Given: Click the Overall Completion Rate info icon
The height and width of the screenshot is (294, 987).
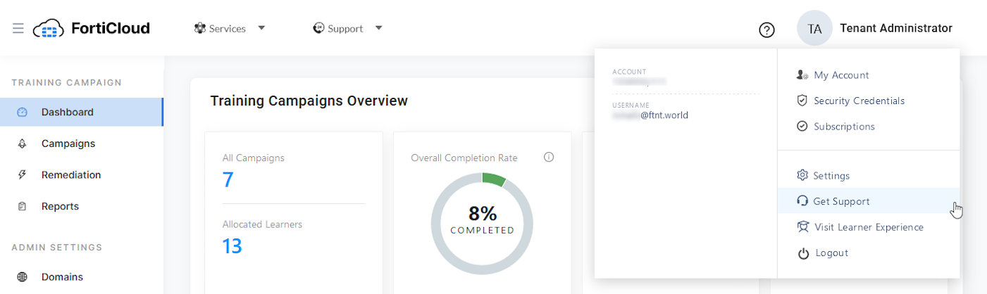Looking at the screenshot, I should (x=549, y=158).
